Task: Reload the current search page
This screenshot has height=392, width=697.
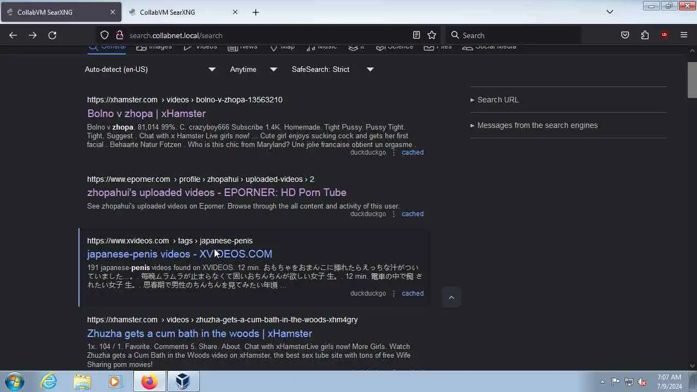Action: click(52, 35)
